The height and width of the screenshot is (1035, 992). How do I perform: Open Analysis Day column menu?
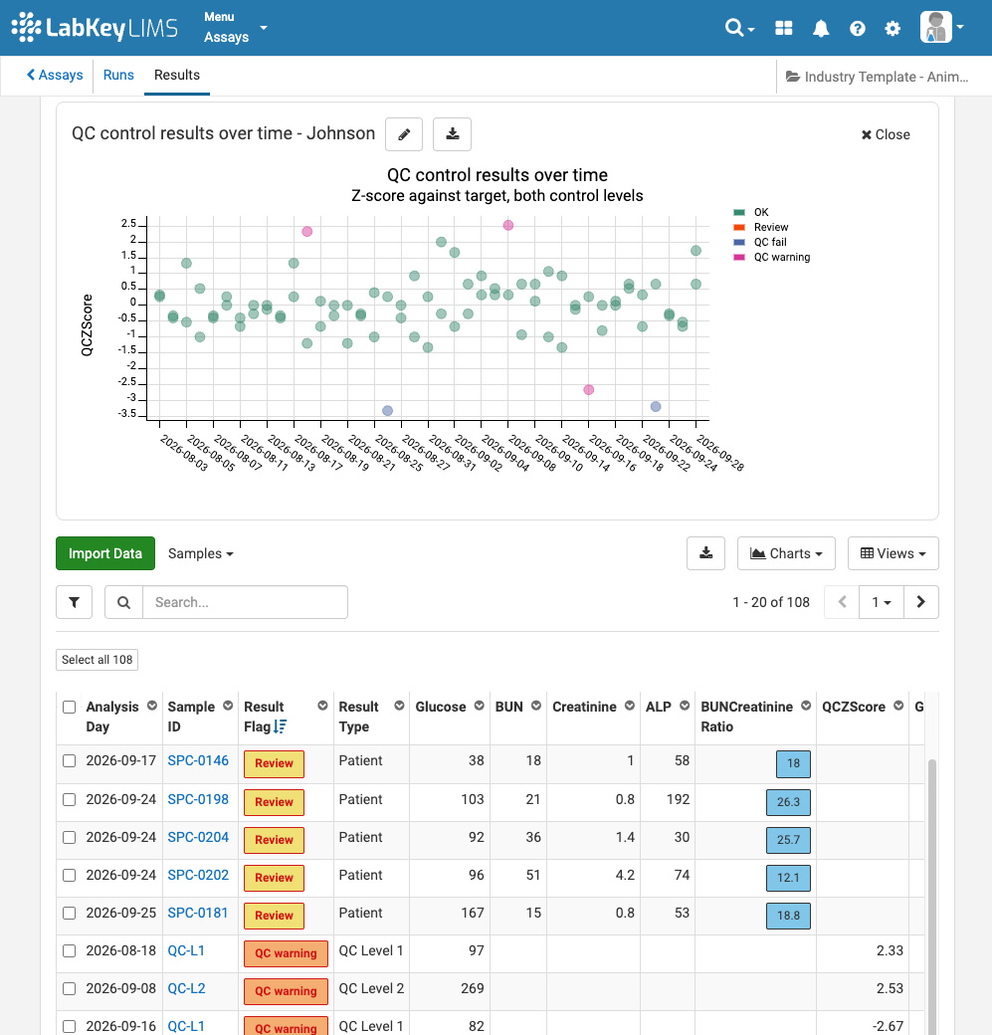152,706
